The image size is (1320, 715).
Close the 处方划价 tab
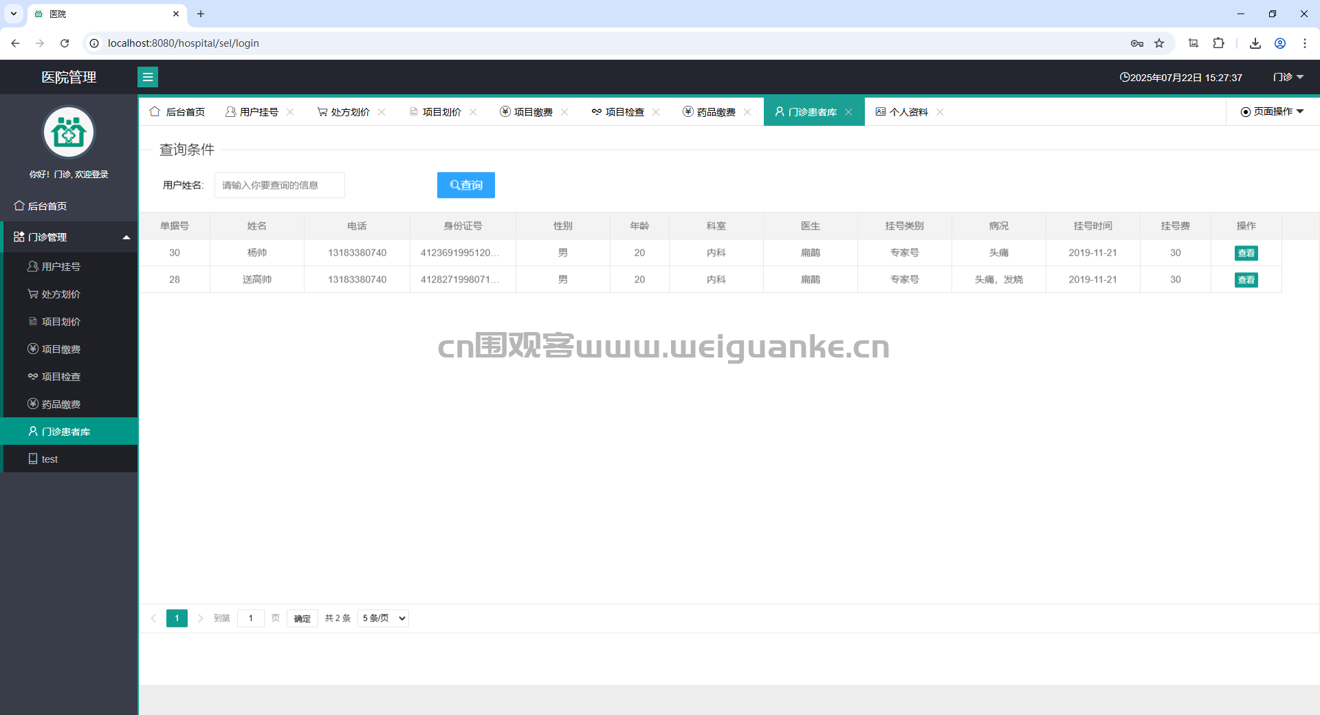click(382, 112)
